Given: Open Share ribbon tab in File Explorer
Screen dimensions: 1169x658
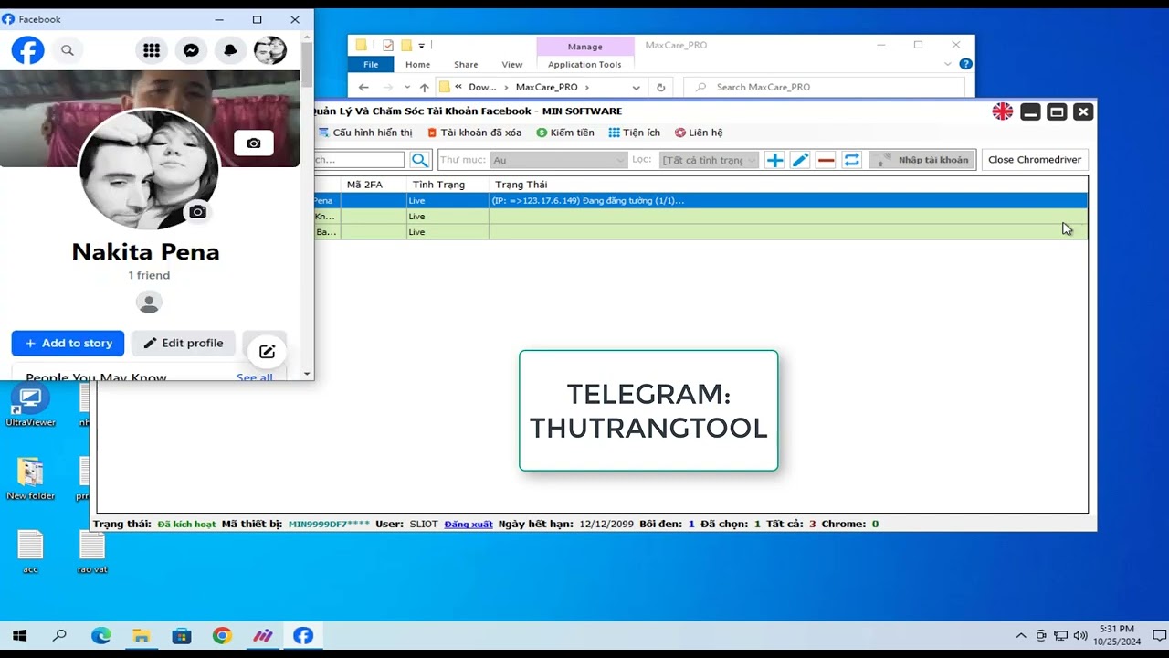Looking at the screenshot, I should tap(466, 65).
